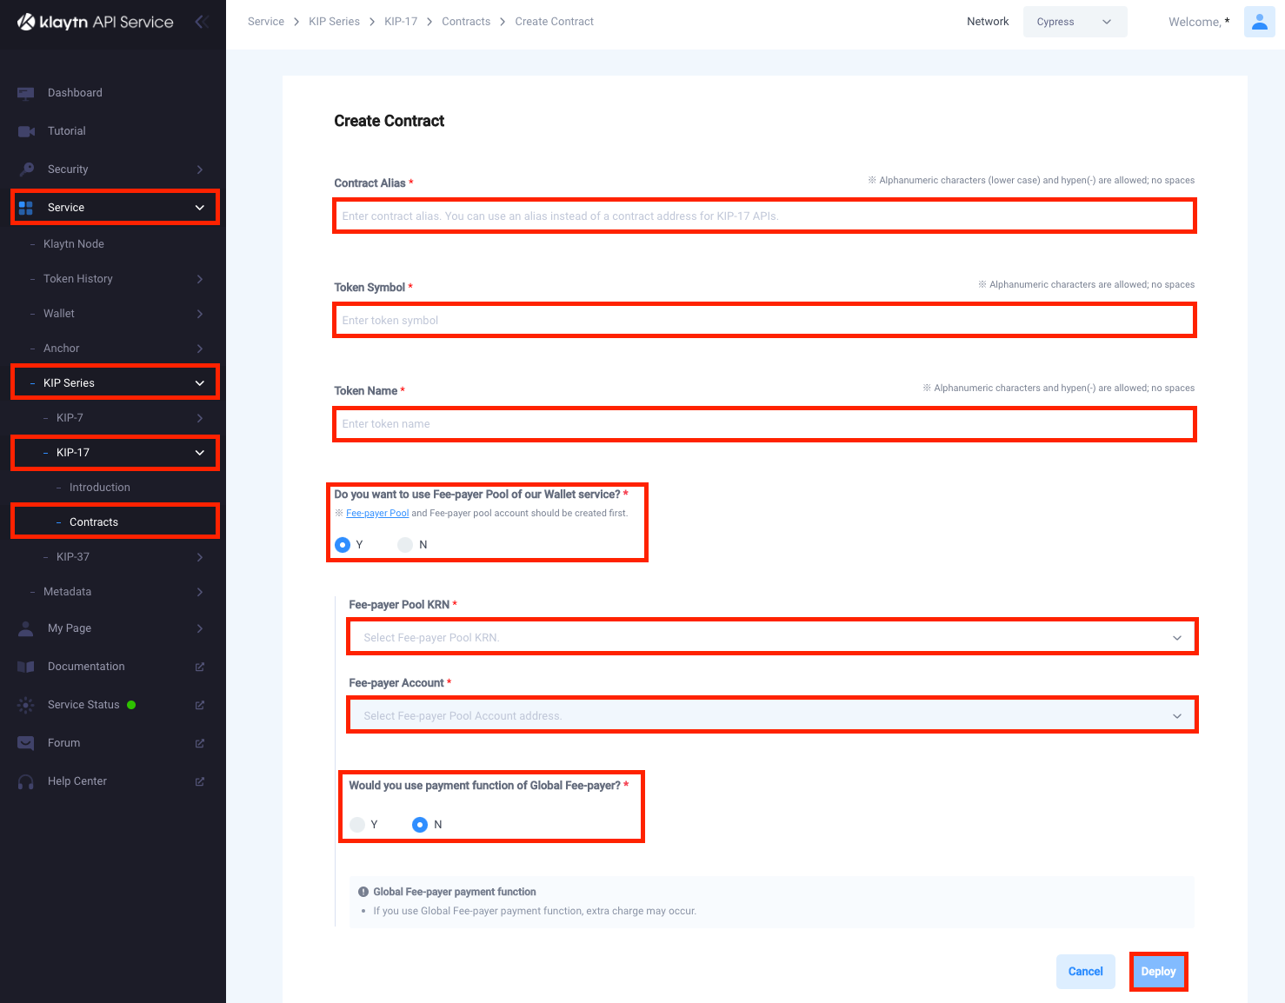Click Service in the breadcrumb

click(266, 22)
